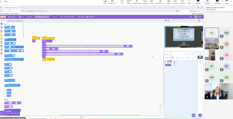233x119 pixels.
Task: Click the green flag to run project
Action: (x=166, y=21)
